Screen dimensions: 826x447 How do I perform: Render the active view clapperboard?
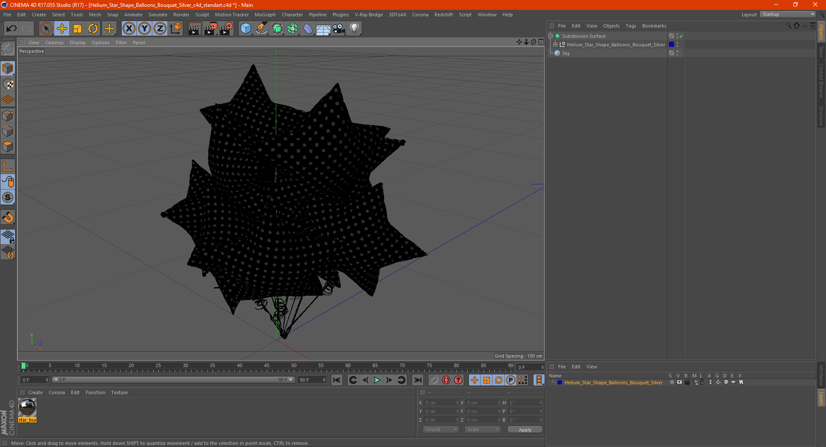[x=194, y=29]
